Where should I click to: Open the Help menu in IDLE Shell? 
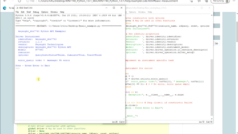(x=62, y=12)
